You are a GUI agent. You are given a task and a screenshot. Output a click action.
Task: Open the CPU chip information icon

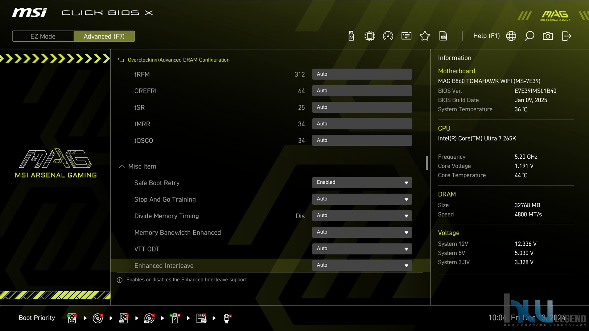(369, 36)
